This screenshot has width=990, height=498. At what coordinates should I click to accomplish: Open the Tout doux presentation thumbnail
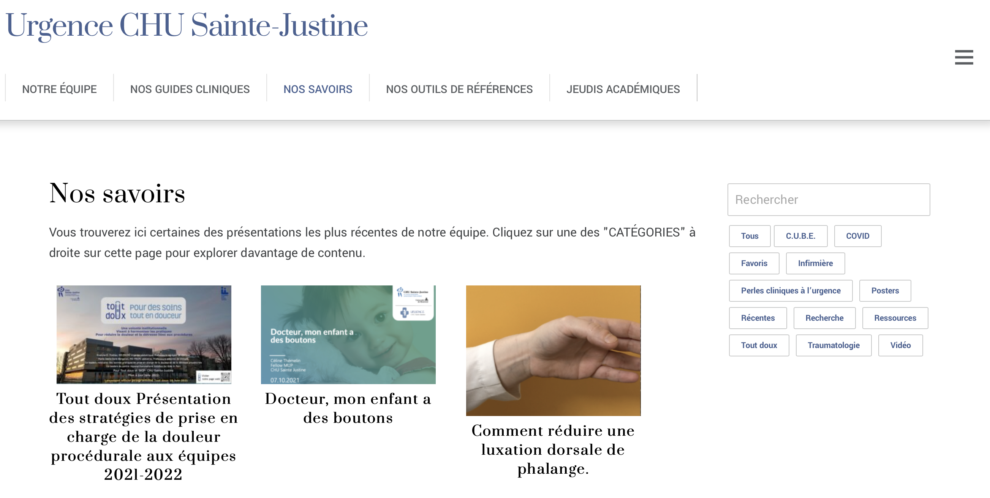click(x=144, y=334)
